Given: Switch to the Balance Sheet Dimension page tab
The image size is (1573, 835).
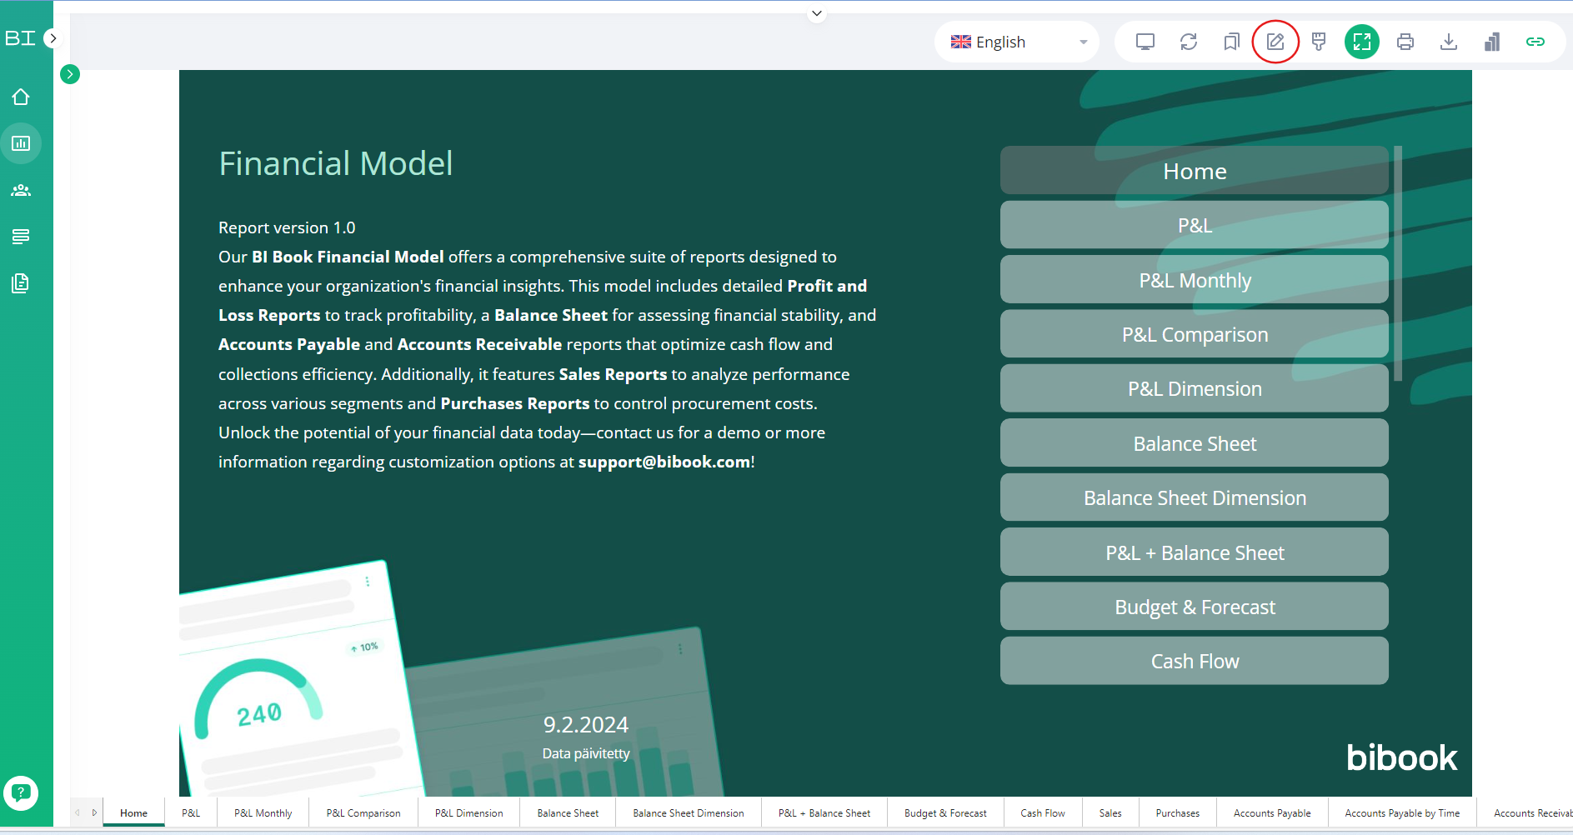Looking at the screenshot, I should (x=689, y=813).
